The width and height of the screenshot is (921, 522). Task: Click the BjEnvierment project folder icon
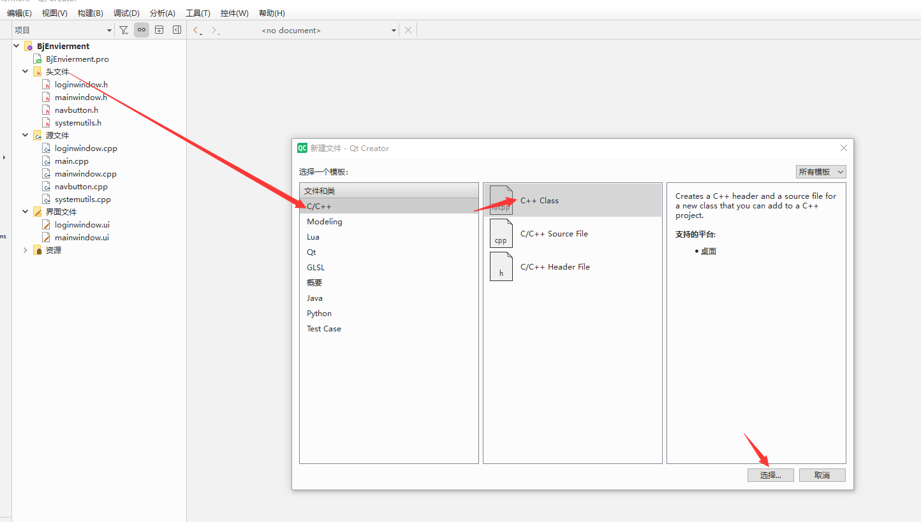[x=29, y=46]
